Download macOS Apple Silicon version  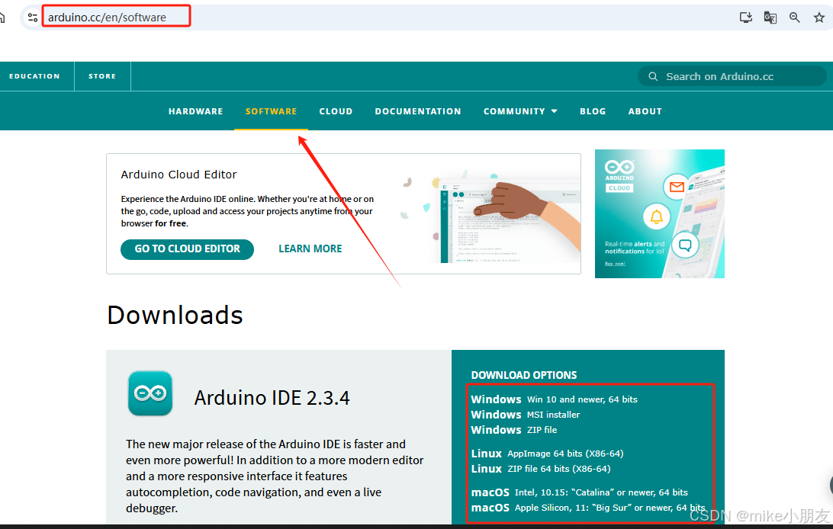coord(588,508)
